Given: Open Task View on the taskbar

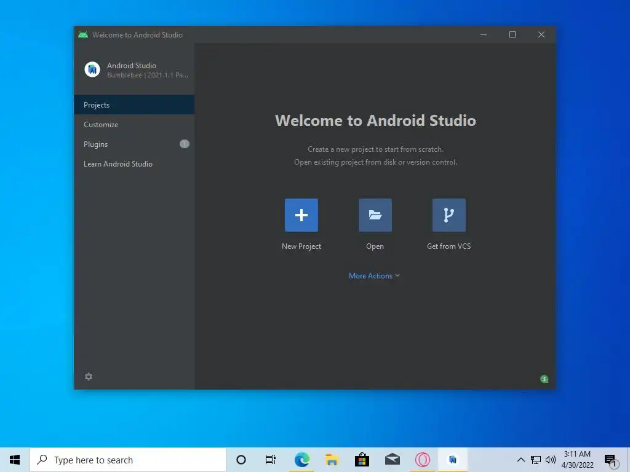Looking at the screenshot, I should click(271, 460).
